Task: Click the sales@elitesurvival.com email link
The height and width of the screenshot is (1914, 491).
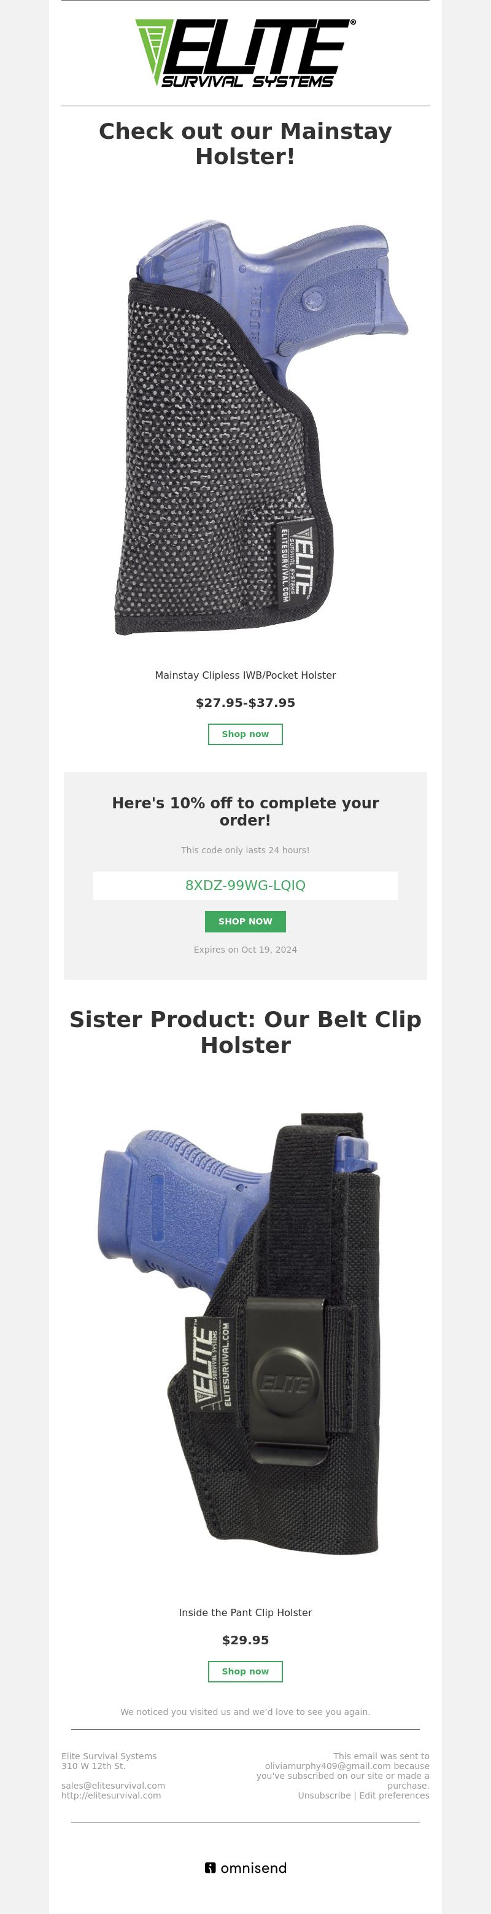Action: coord(113,1786)
